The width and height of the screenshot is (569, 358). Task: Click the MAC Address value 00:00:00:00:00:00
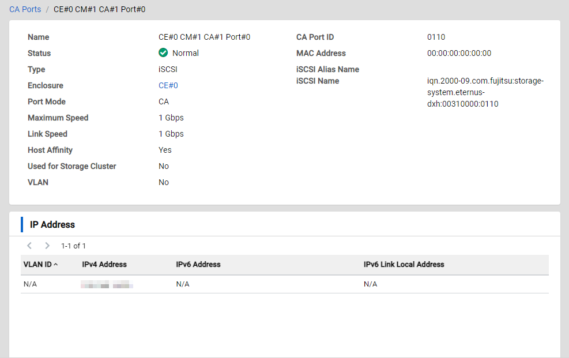pos(459,53)
